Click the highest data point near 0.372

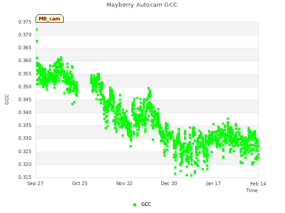click(x=37, y=30)
